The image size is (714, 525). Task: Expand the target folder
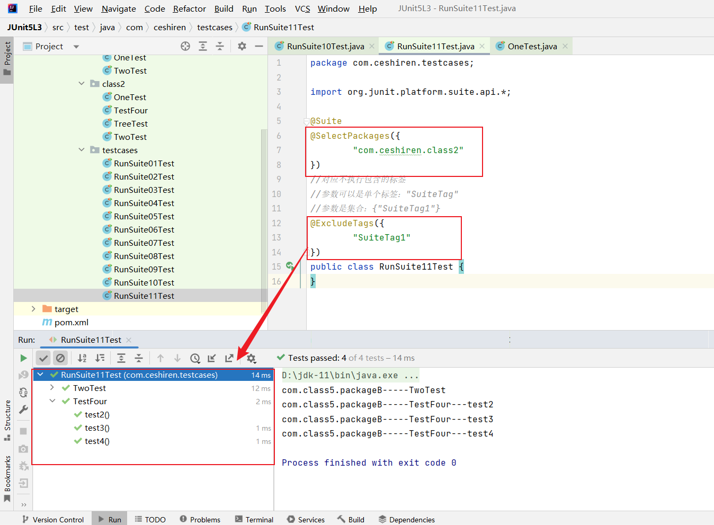point(33,309)
